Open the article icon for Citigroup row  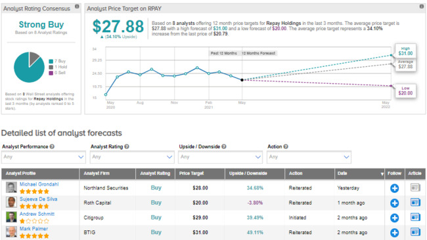tap(415, 217)
